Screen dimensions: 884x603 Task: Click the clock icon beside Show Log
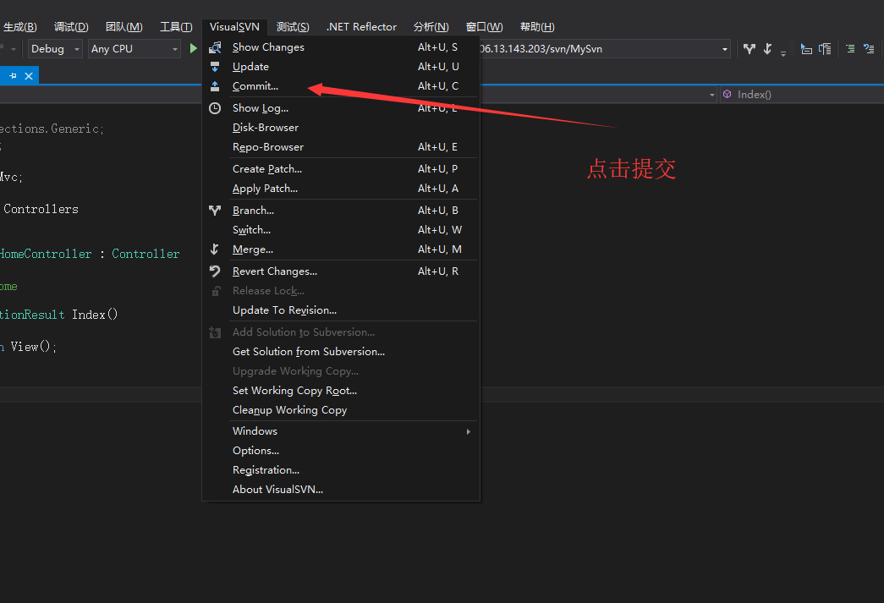click(x=215, y=108)
